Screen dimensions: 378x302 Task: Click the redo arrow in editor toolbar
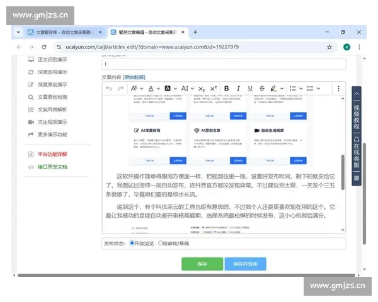click(120, 89)
